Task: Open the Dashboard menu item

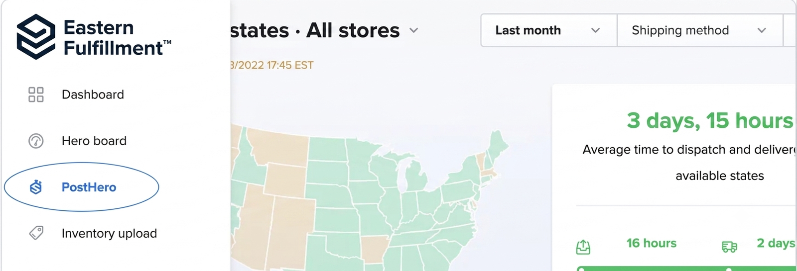Action: tap(93, 94)
